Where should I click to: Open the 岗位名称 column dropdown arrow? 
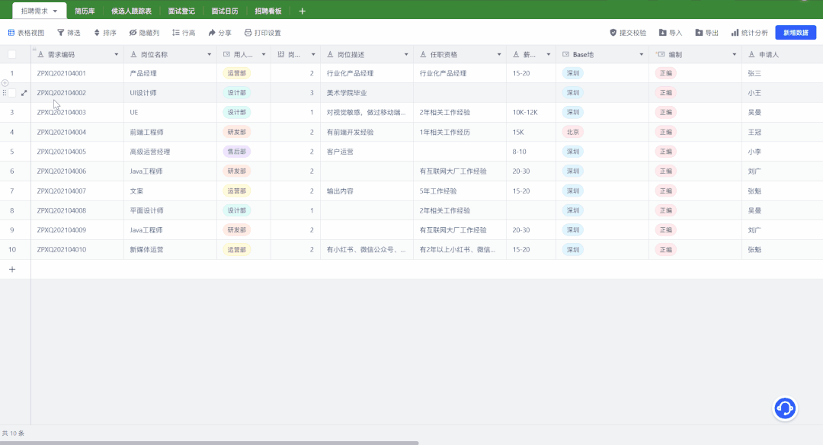pyautogui.click(x=209, y=55)
